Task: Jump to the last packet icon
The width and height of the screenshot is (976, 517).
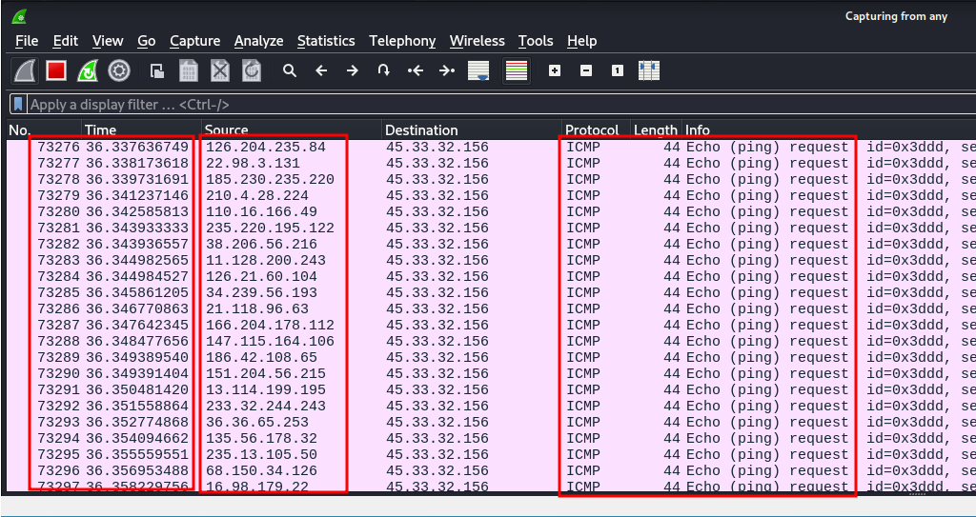Action: (447, 70)
